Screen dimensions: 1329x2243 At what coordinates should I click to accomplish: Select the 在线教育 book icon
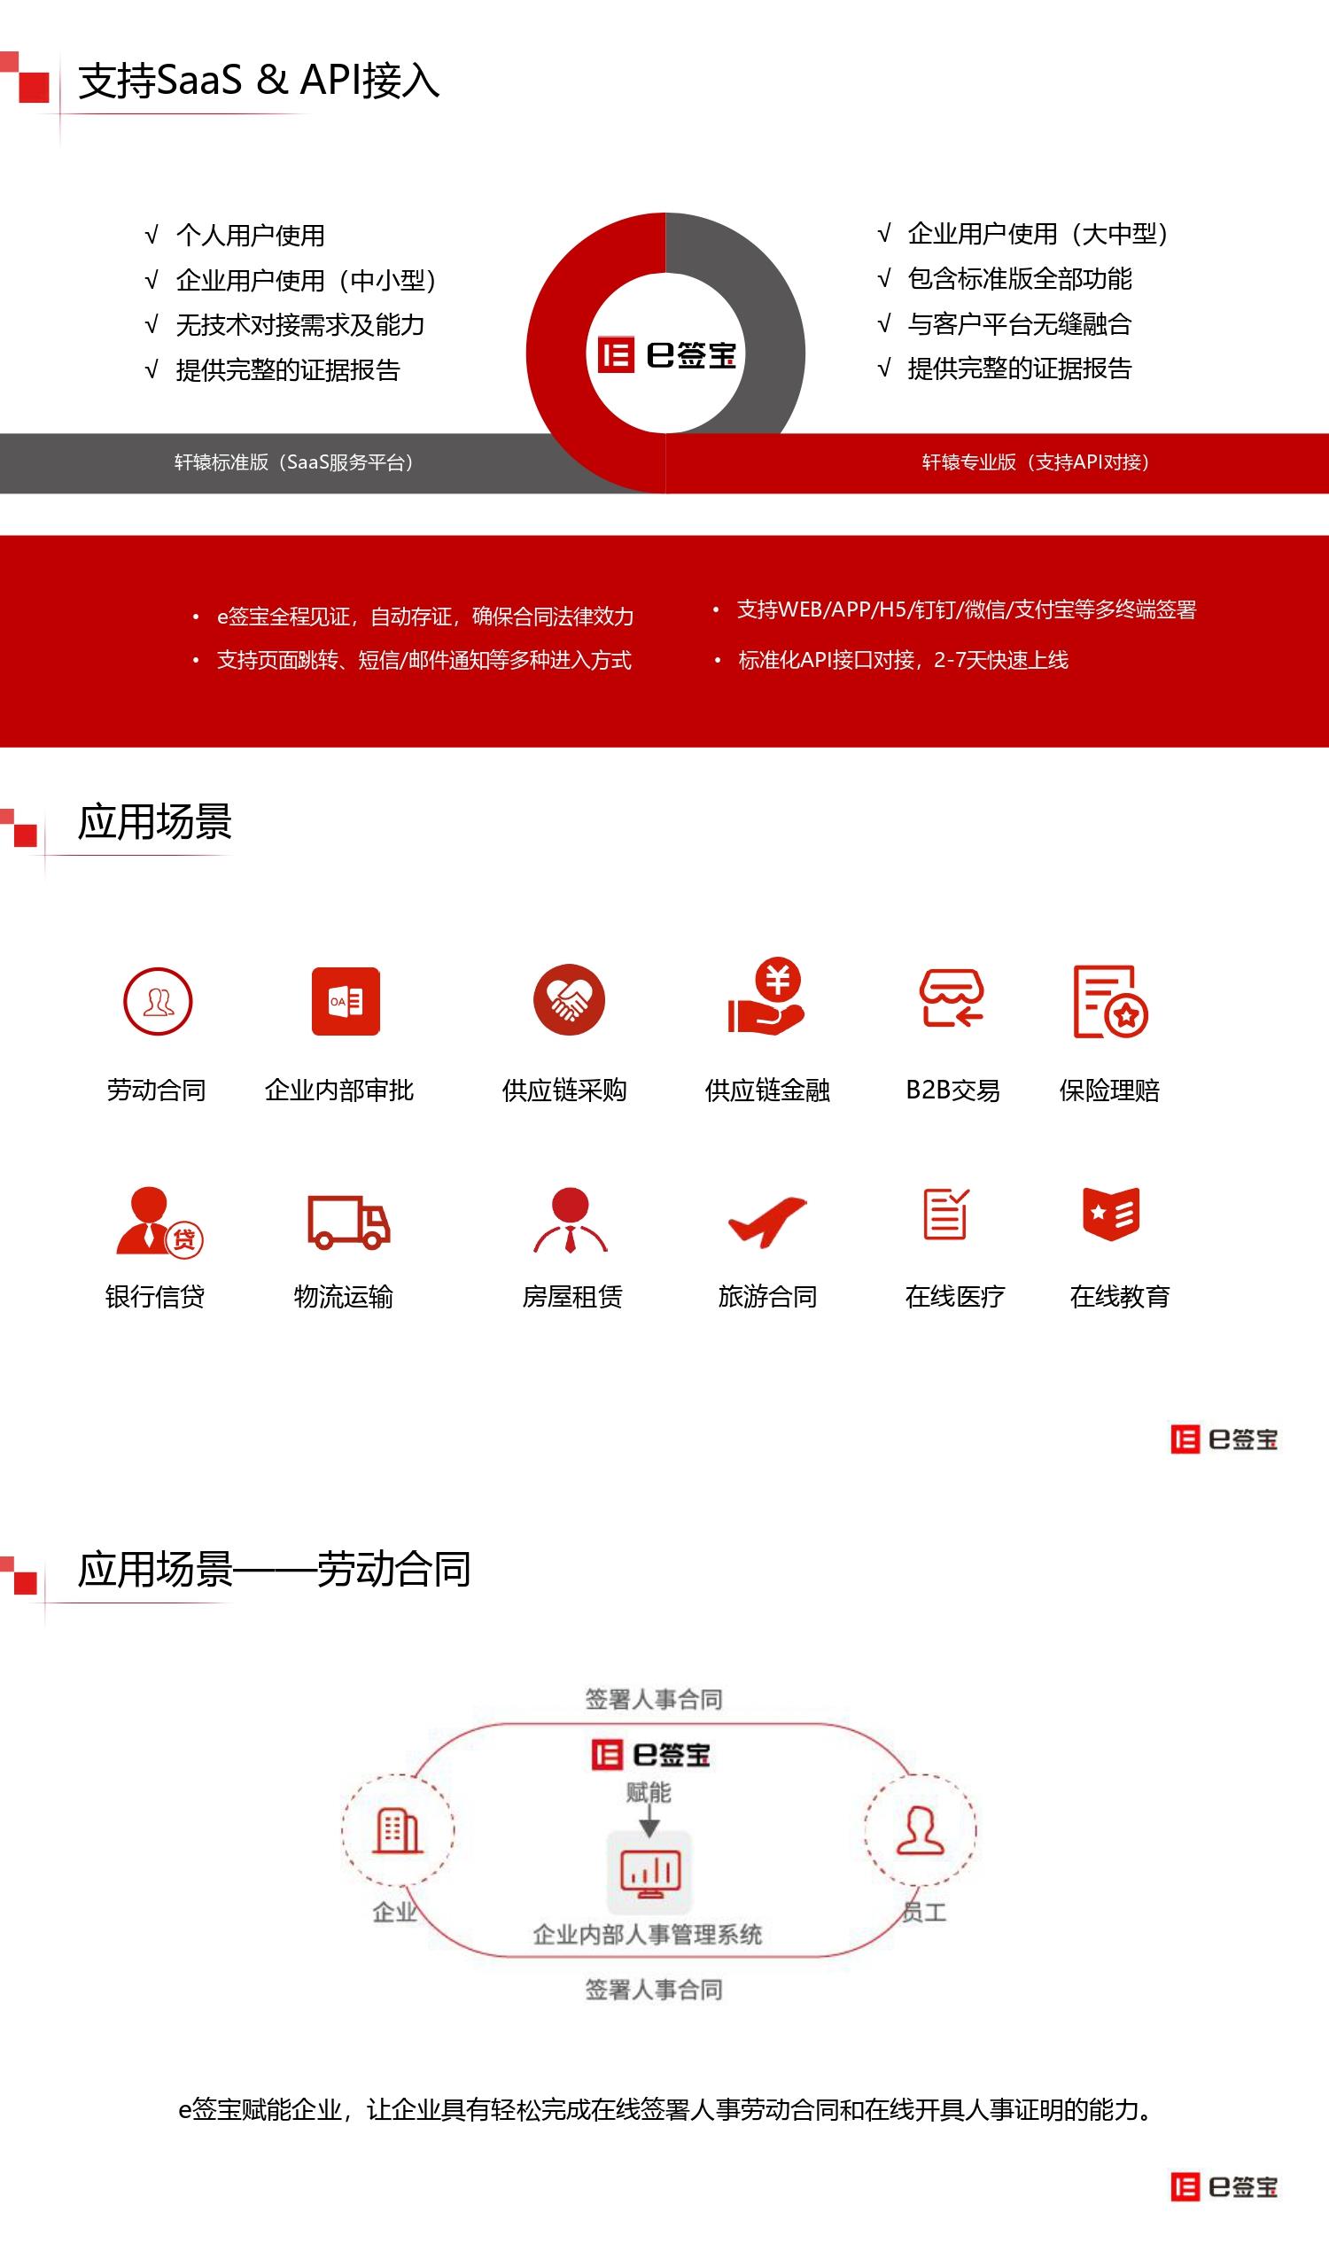1111,1215
